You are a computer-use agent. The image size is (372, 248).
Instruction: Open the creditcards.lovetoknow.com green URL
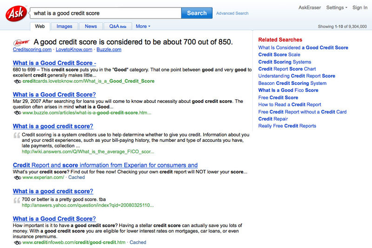click(x=88, y=81)
